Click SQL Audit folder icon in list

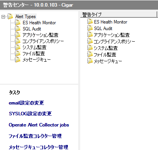[x=90, y=28]
